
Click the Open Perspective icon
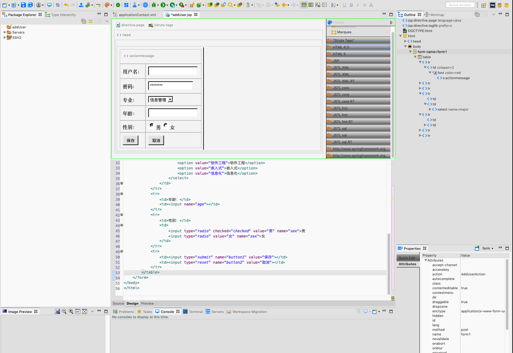tap(484, 5)
